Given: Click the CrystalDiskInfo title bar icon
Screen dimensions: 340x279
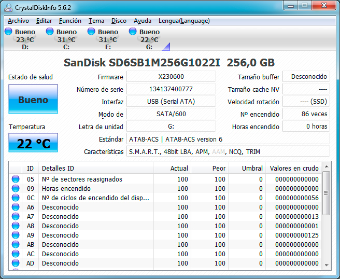Looking at the screenshot, I should pos(8,7).
